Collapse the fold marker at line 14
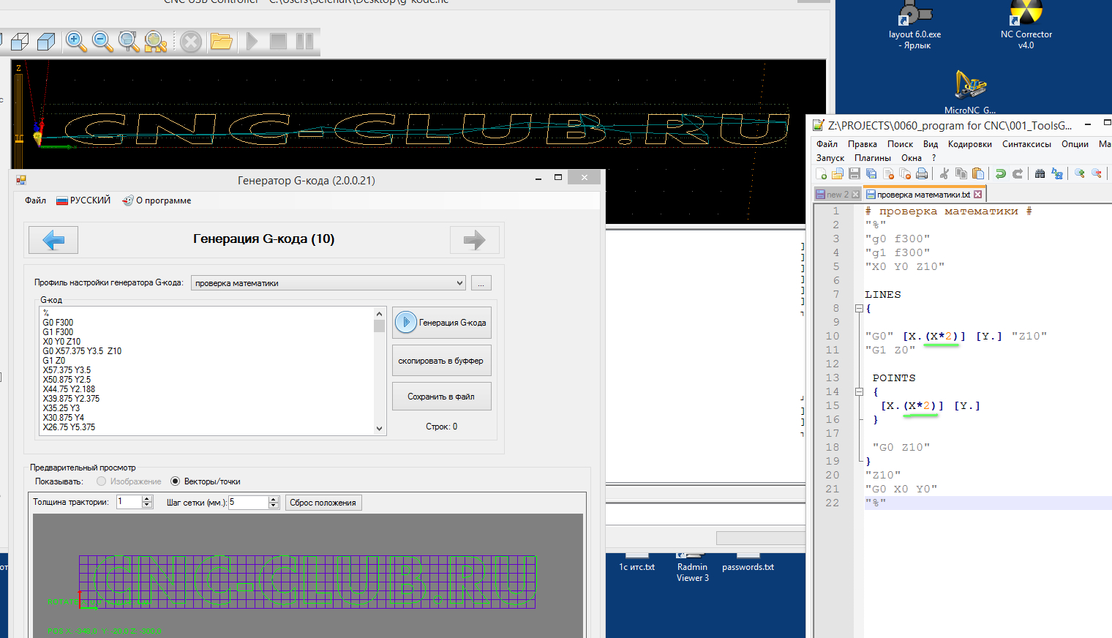The image size is (1112, 638). point(860,392)
